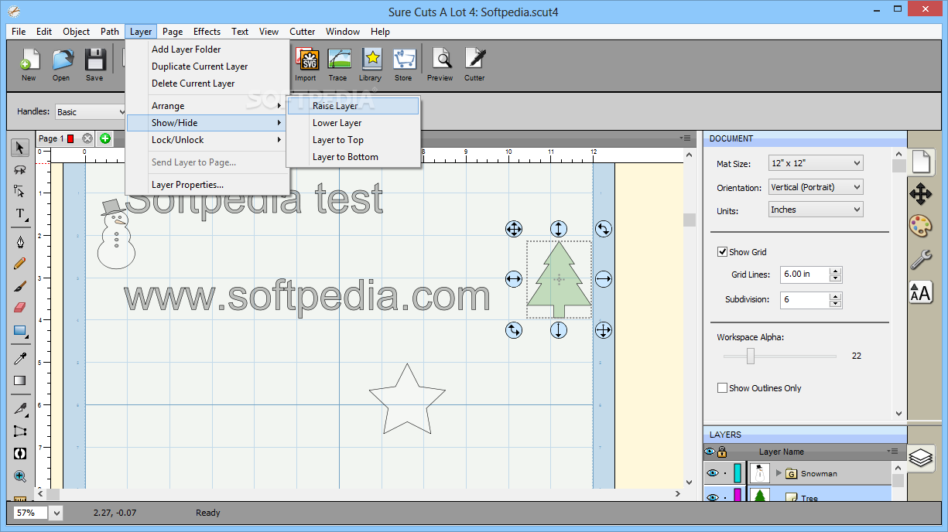Screen dimensions: 948x532
Task: Enable Show Outlines Only checkbox
Action: pyautogui.click(x=722, y=388)
